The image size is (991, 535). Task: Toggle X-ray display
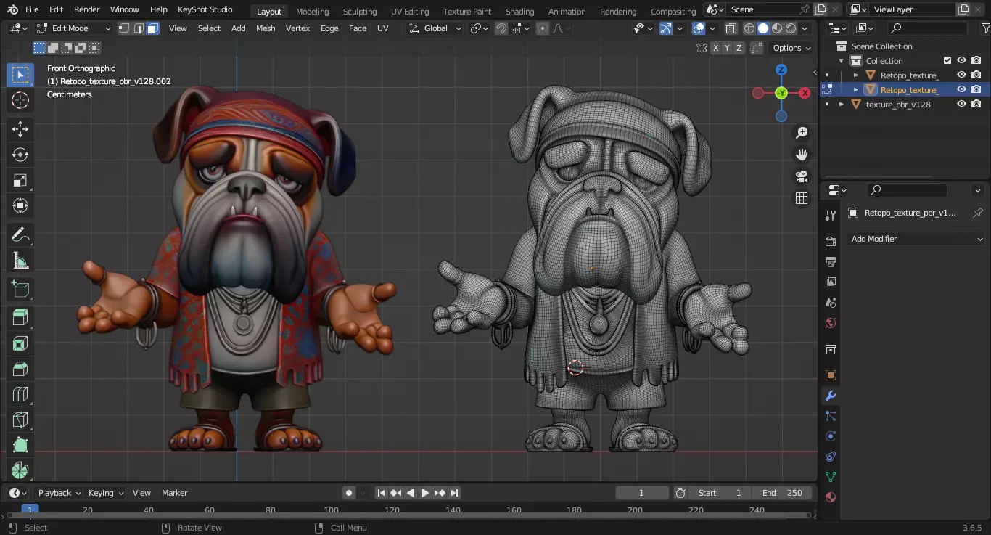click(731, 28)
